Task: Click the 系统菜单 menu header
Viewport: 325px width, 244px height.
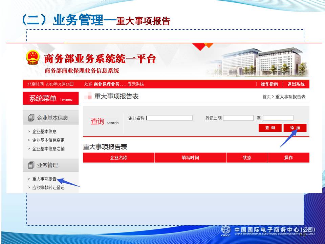Action: [50, 99]
